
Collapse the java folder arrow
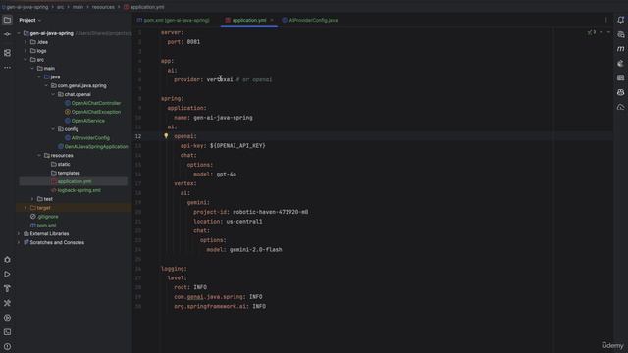[x=39, y=76]
